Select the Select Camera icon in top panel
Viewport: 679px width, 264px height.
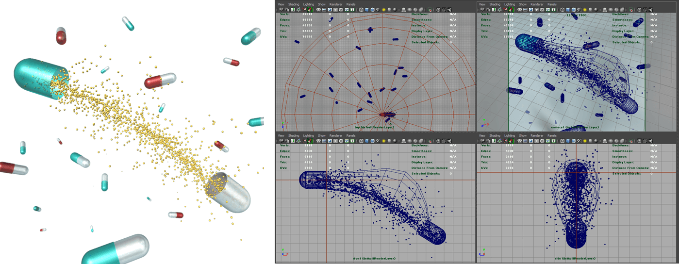281,10
